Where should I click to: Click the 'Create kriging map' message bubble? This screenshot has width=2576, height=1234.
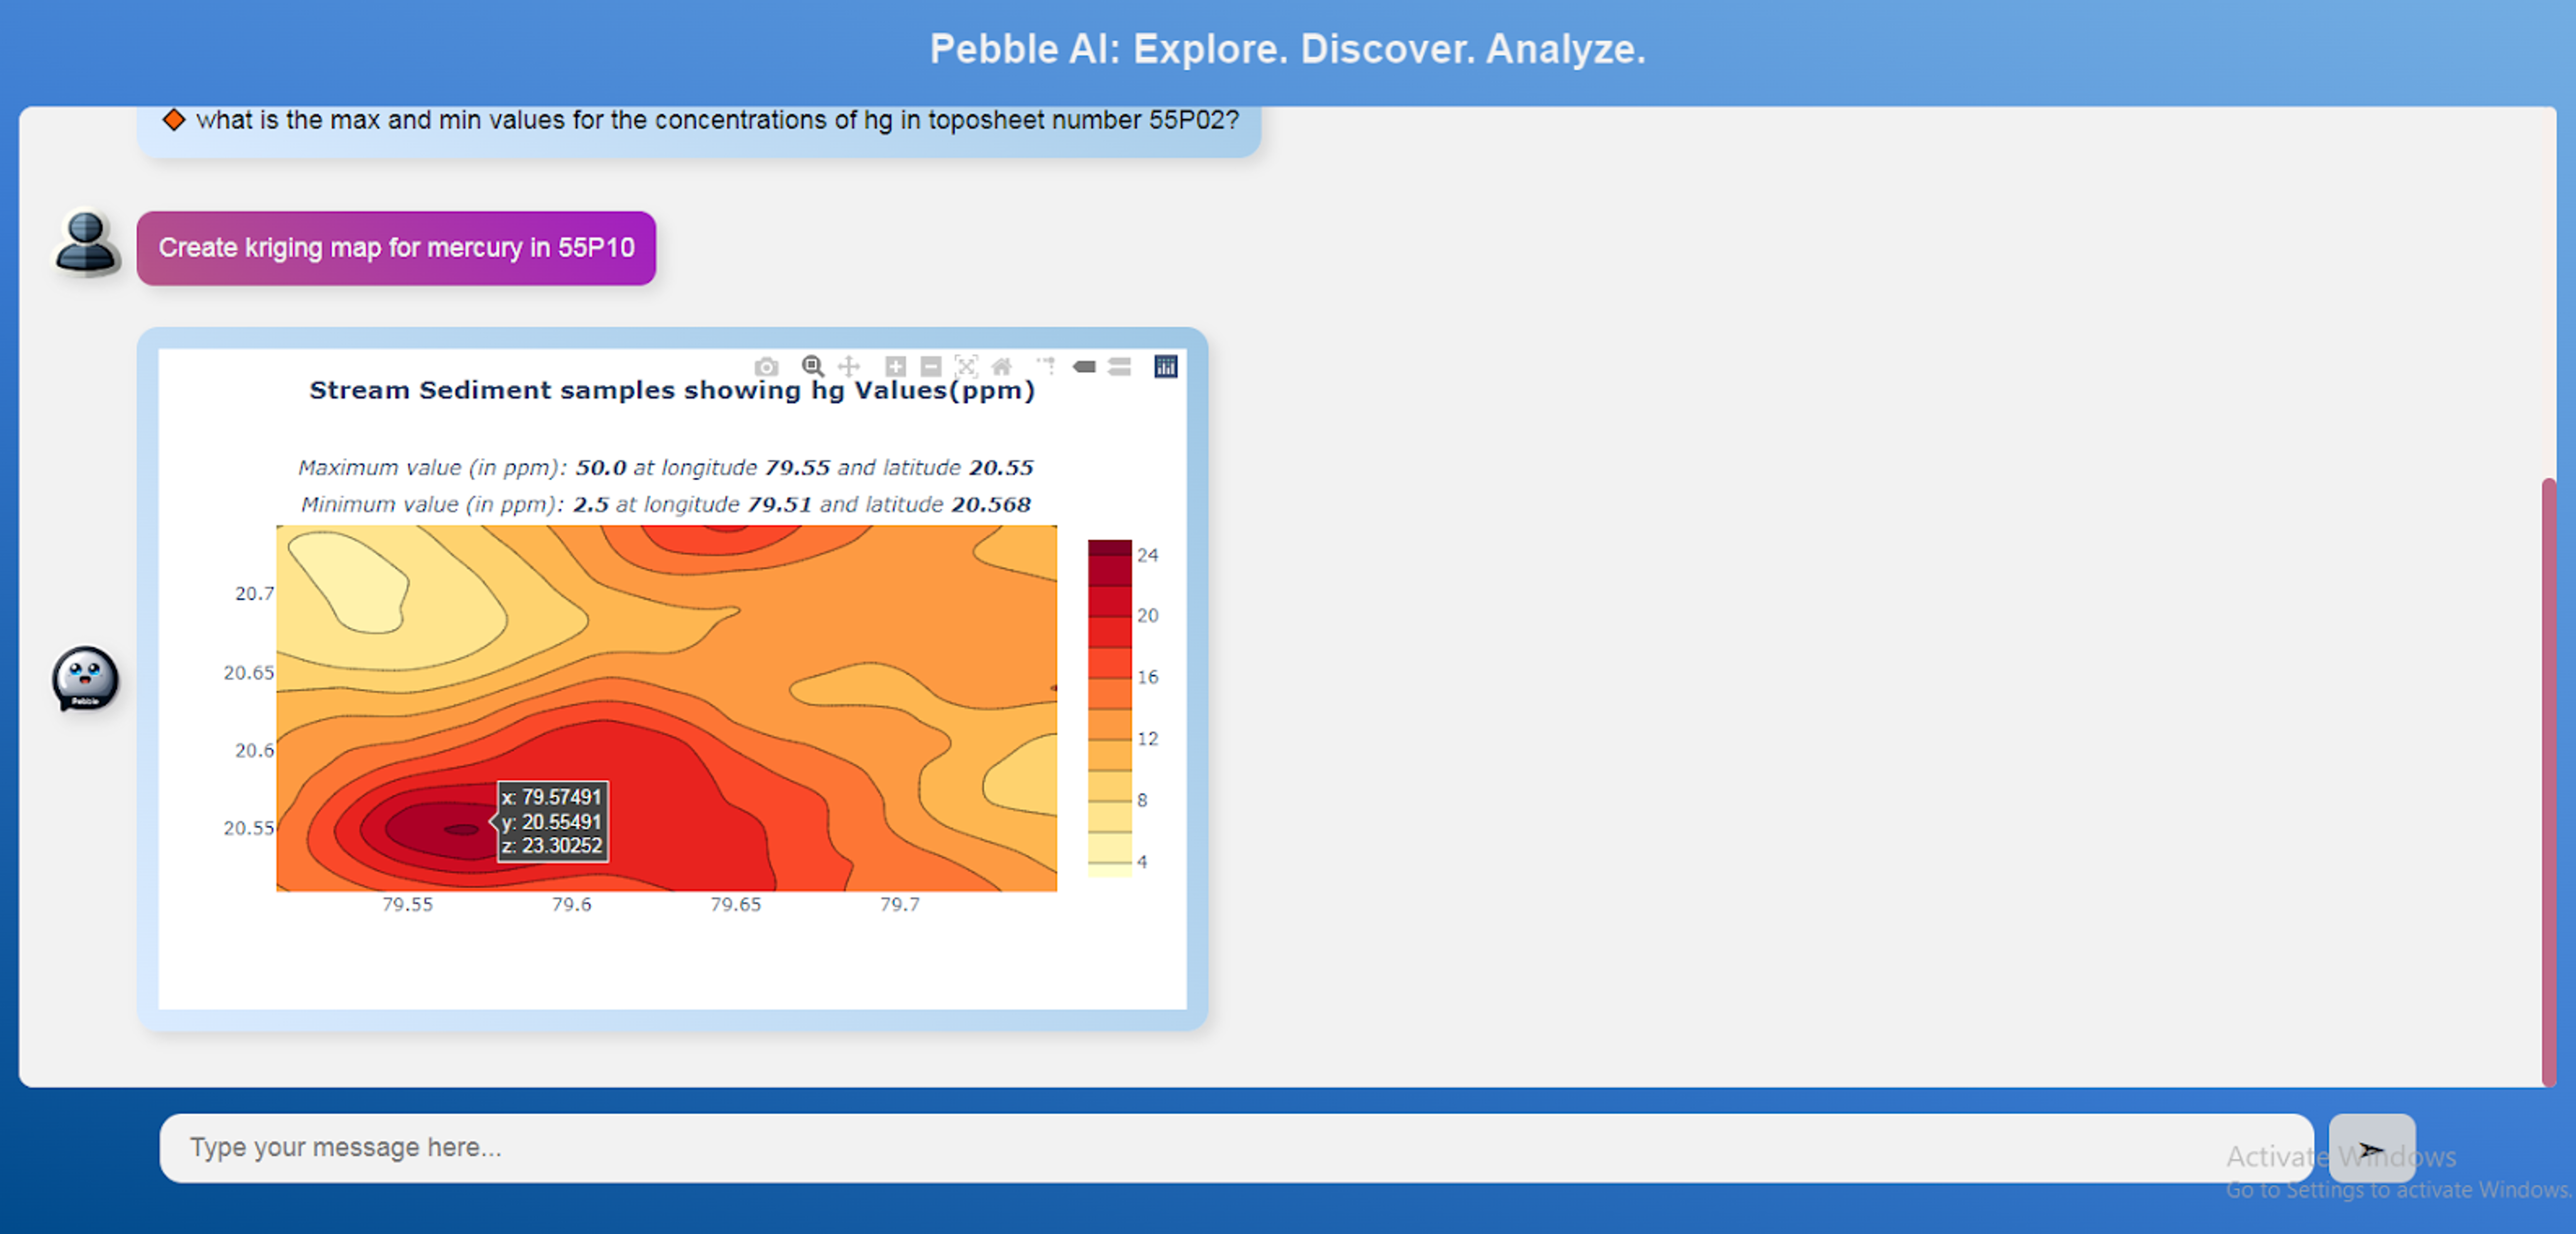pyautogui.click(x=396, y=248)
